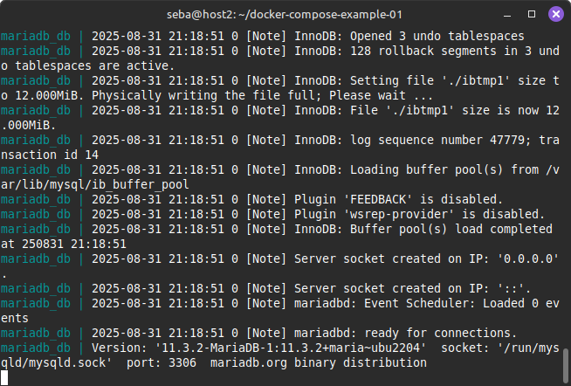Click the terminal cursor block on last line
This screenshot has width=571, height=386.
tap(4, 377)
